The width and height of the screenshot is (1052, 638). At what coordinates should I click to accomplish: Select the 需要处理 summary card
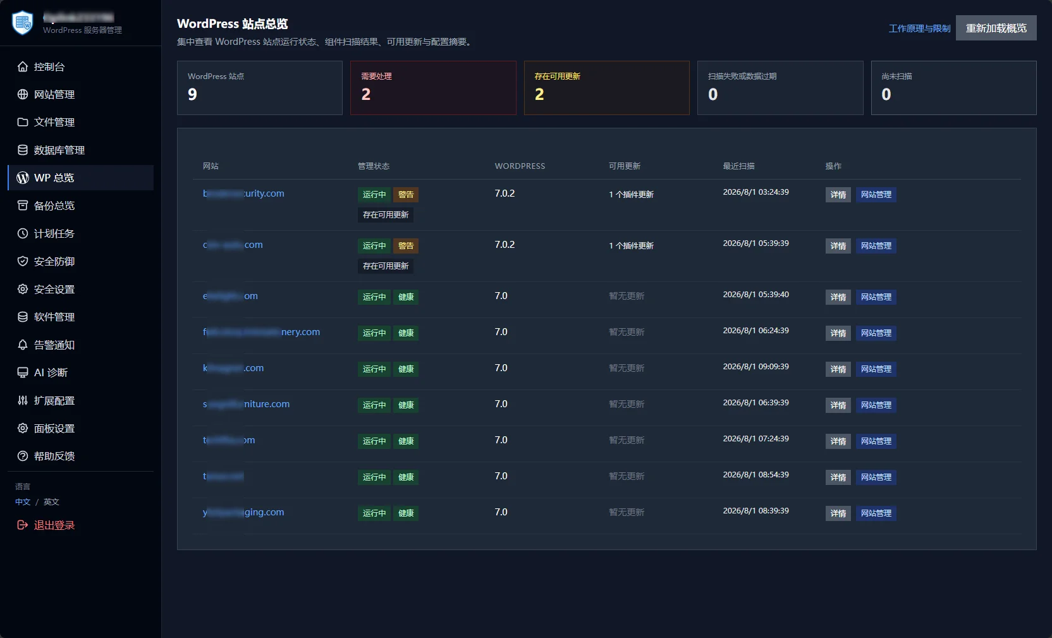tap(433, 88)
